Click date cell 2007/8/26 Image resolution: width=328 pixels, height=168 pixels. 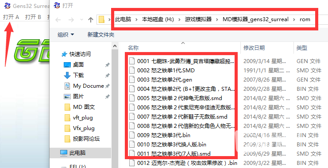click(x=264, y=80)
